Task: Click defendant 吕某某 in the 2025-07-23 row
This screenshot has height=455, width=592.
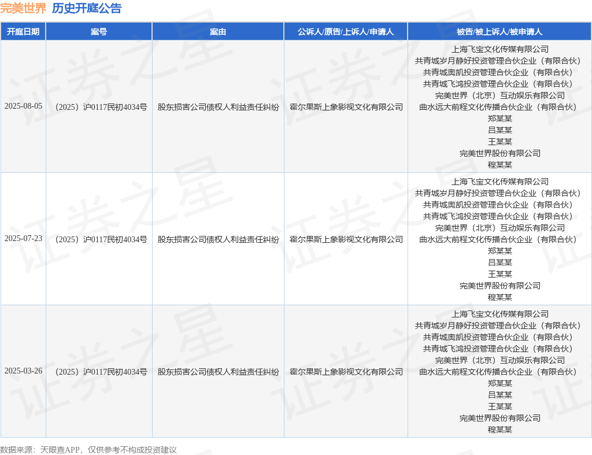Action: [500, 263]
